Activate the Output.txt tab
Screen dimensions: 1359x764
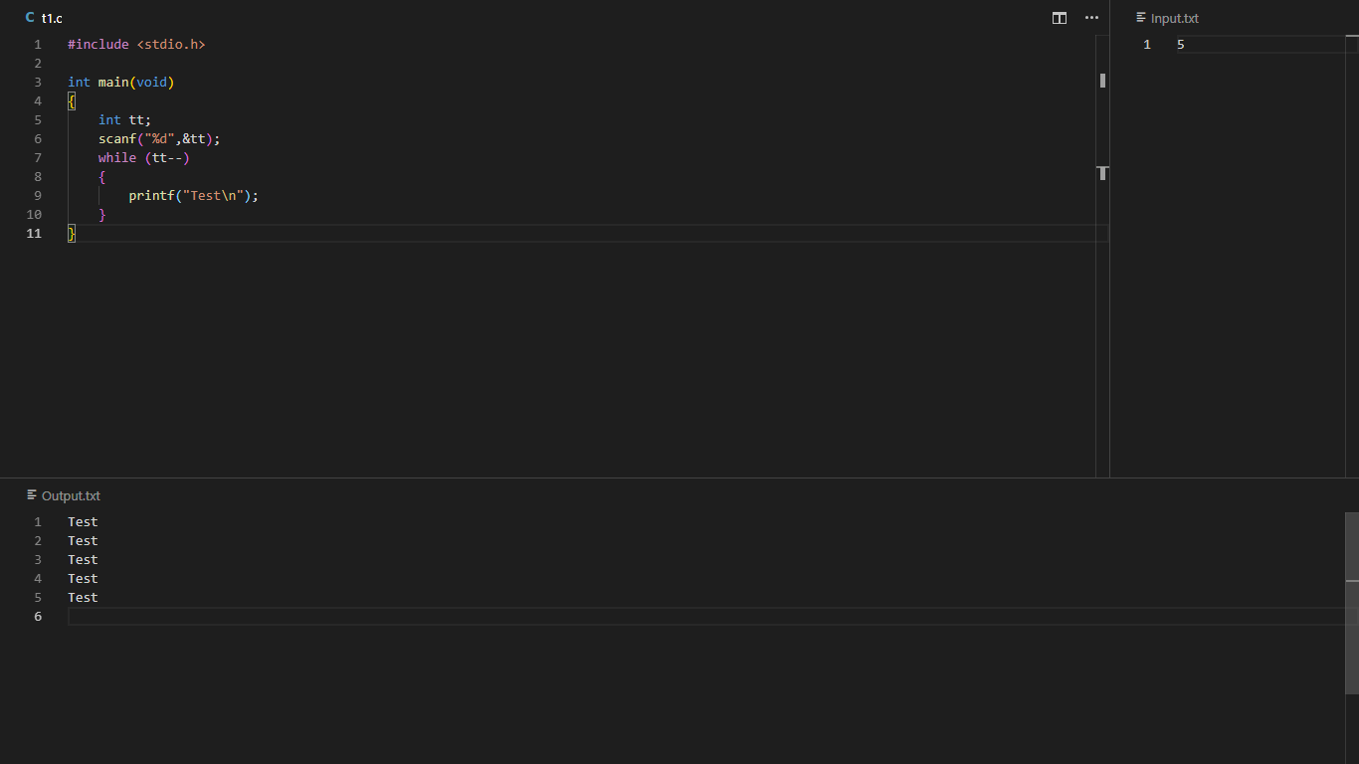click(71, 495)
